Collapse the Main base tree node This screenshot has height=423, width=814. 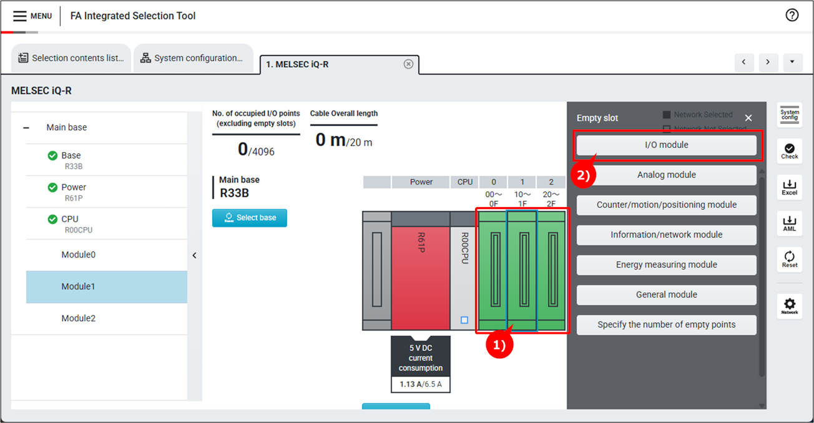coord(26,127)
